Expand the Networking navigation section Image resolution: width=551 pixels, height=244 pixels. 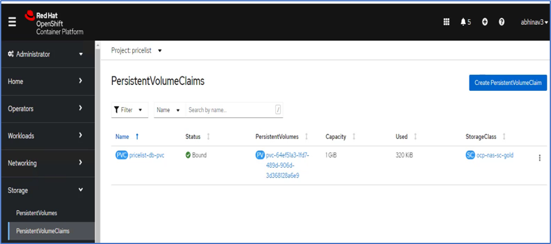click(x=46, y=163)
